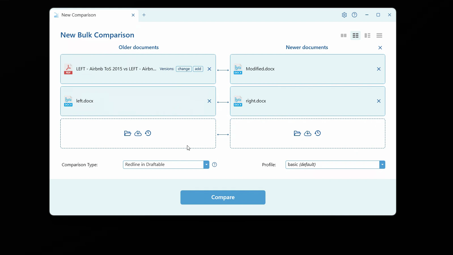Screen dimensions: 453x255
Task: Open the settings gear icon
Action: tap(344, 15)
